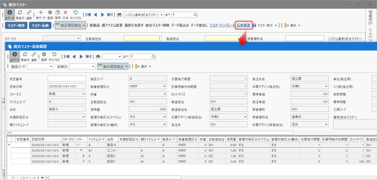Image resolution: width=377 pixels, height=180 pixels.
Task: Click 連動 link icon in history window
Action: 34,56
